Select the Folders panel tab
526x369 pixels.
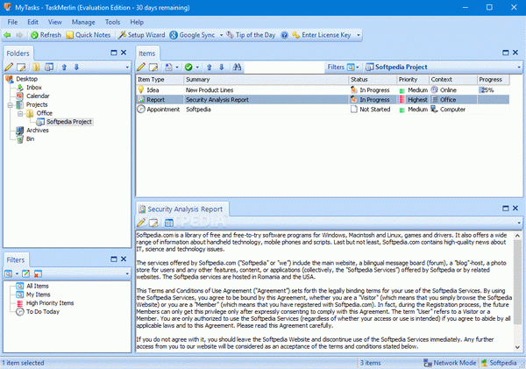(x=18, y=53)
